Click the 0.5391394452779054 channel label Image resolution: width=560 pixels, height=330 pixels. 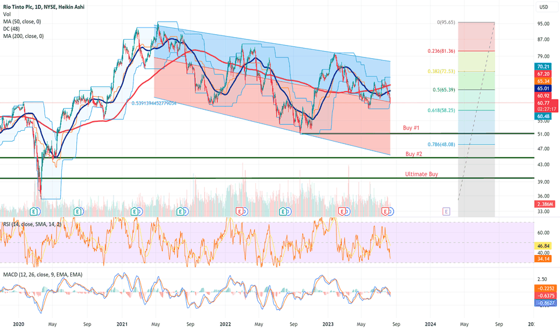[x=154, y=103]
